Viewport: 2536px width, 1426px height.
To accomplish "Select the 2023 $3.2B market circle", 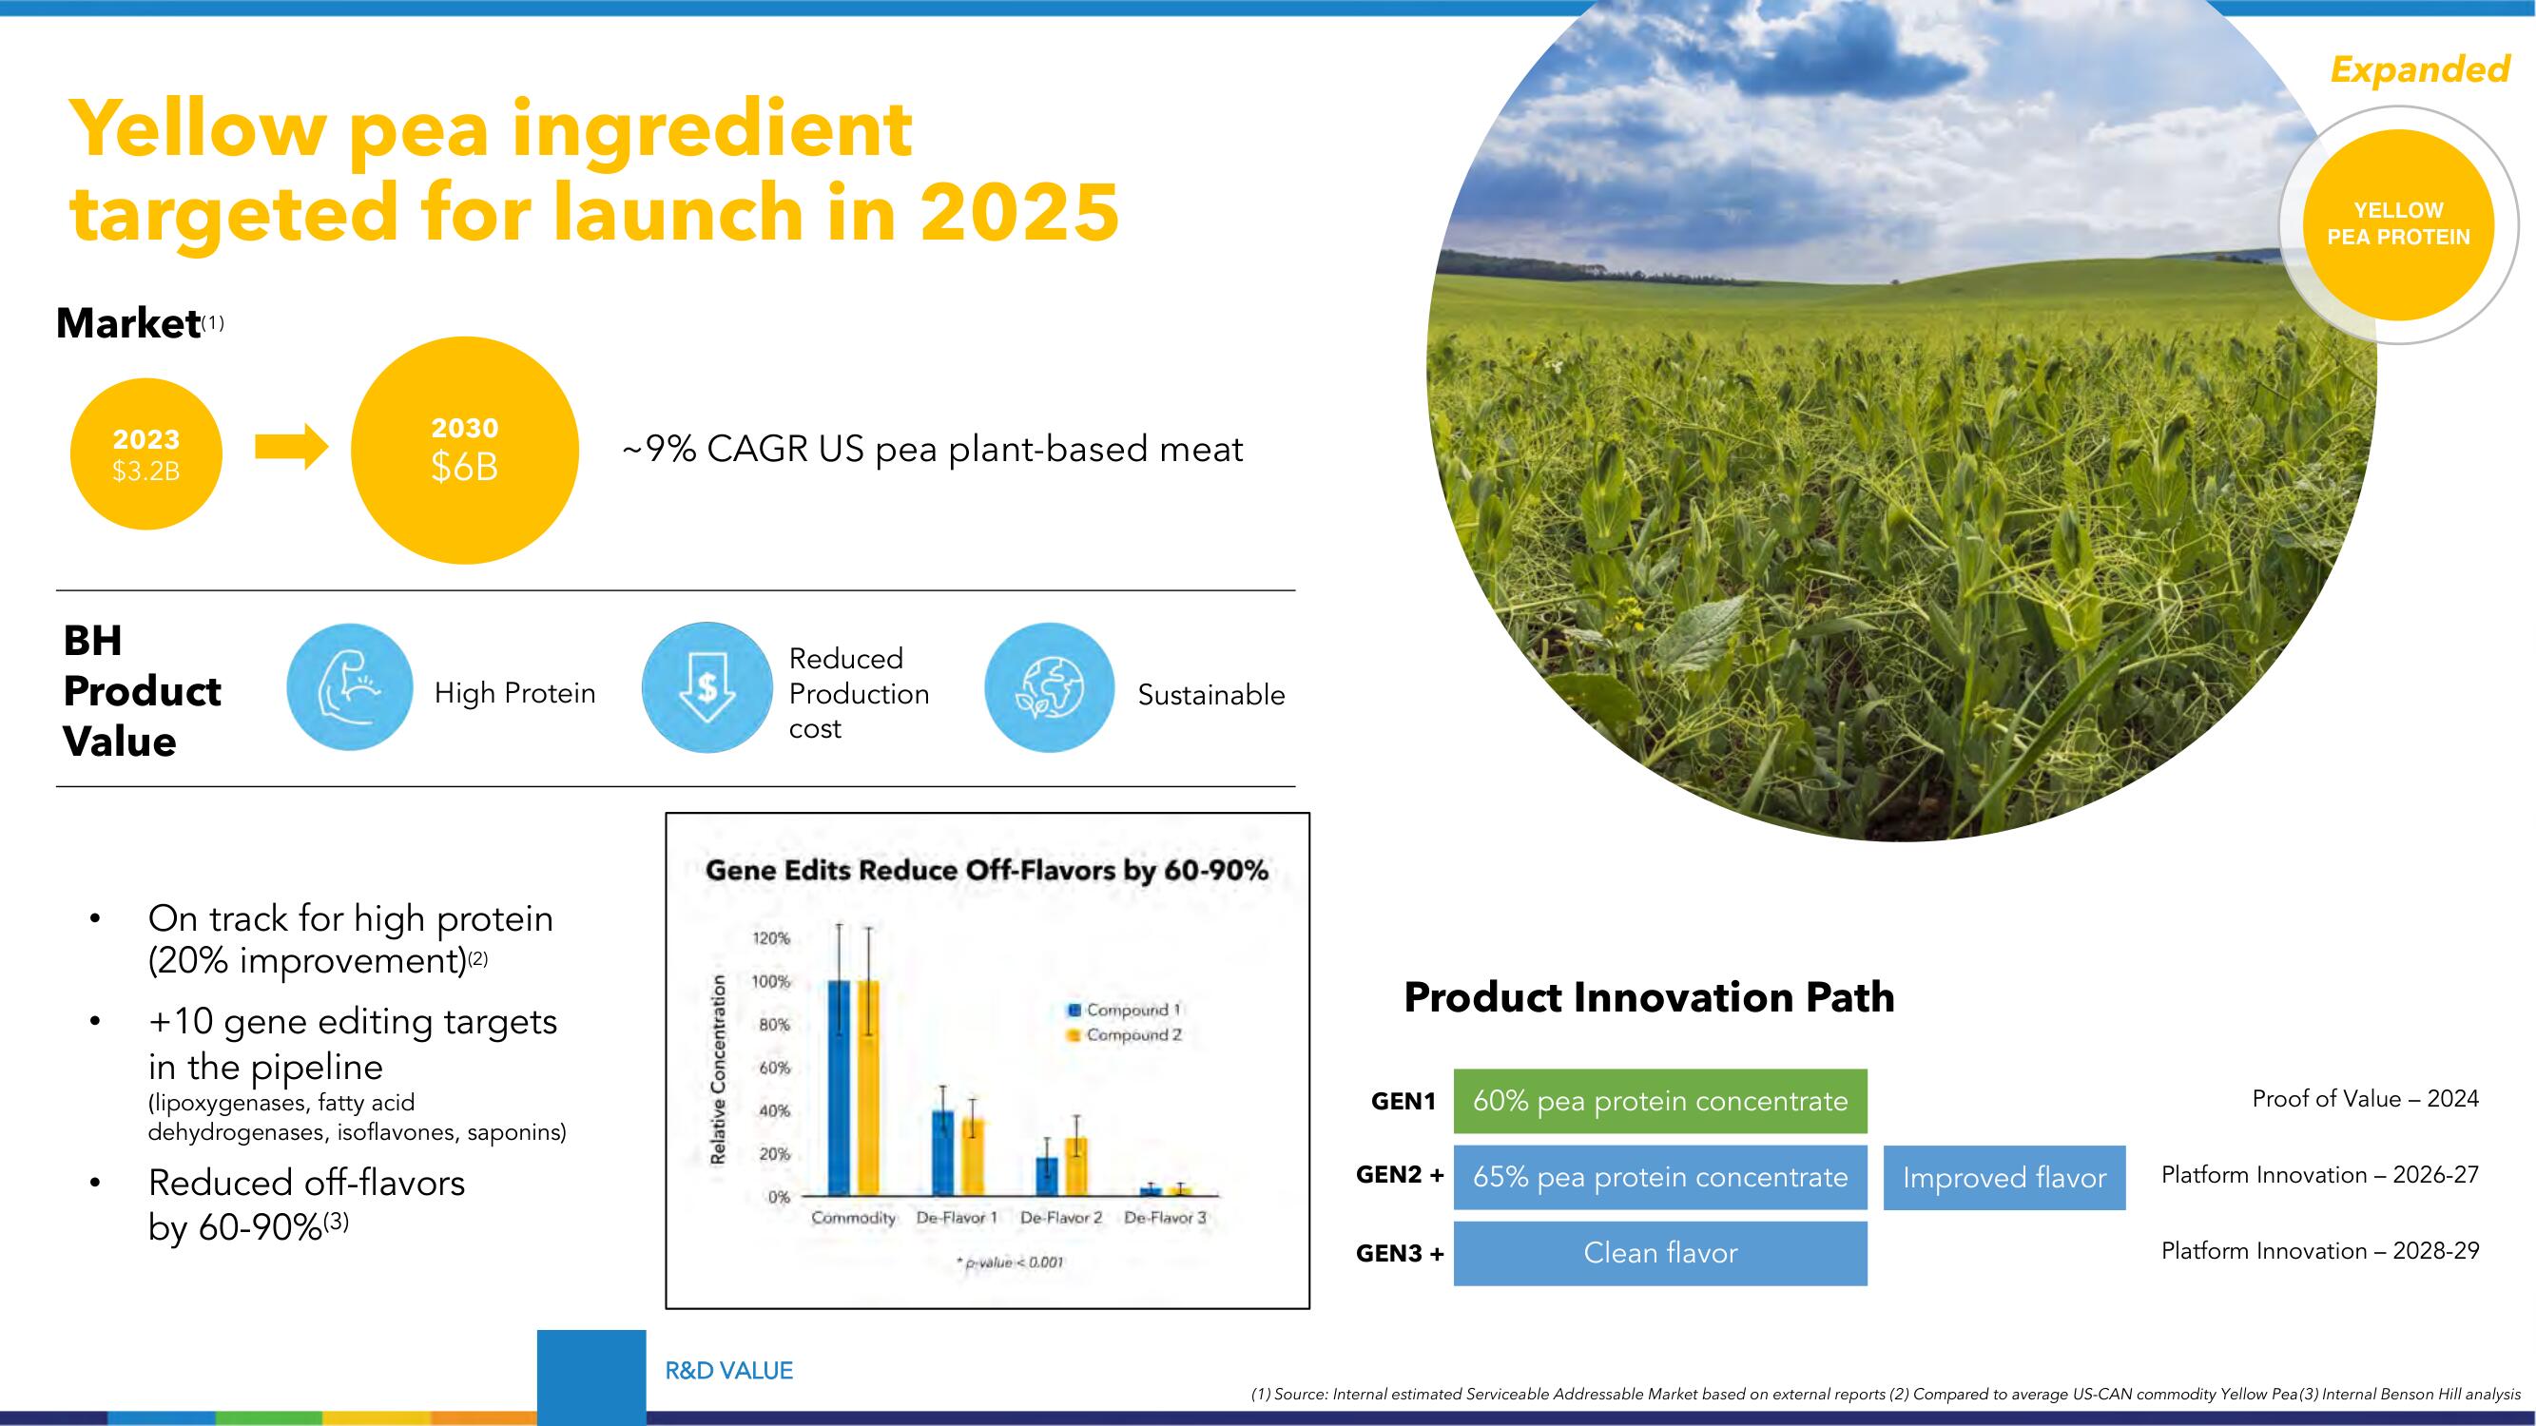I will pos(145,453).
